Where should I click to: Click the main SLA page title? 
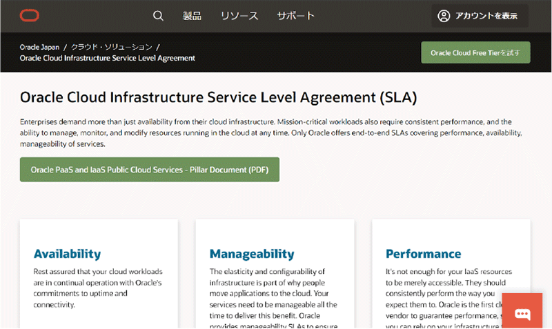click(x=218, y=97)
